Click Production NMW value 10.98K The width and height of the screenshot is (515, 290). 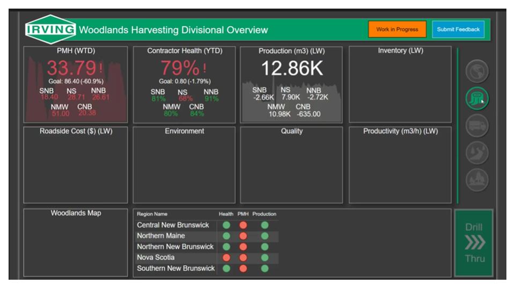tap(279, 114)
